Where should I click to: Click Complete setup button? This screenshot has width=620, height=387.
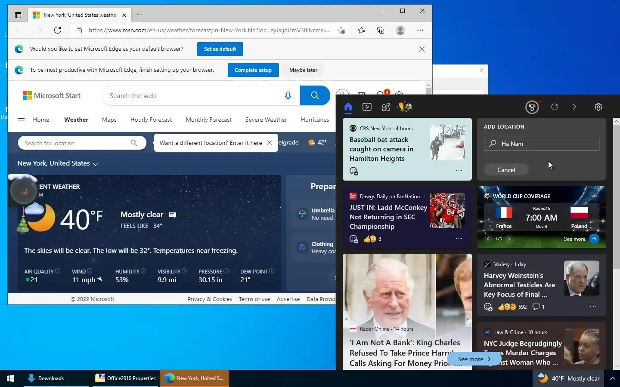[253, 70]
